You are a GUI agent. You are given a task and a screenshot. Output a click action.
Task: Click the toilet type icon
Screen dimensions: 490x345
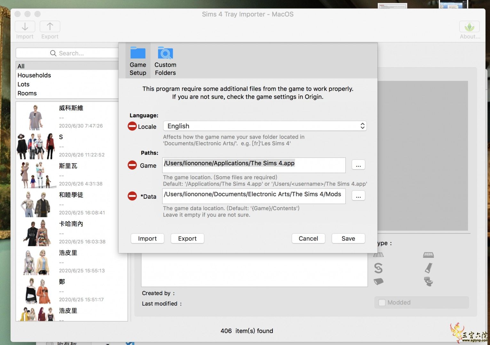coord(428,281)
